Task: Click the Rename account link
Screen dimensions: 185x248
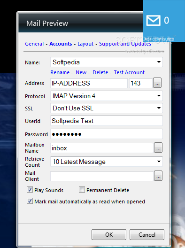Action: tap(60, 72)
